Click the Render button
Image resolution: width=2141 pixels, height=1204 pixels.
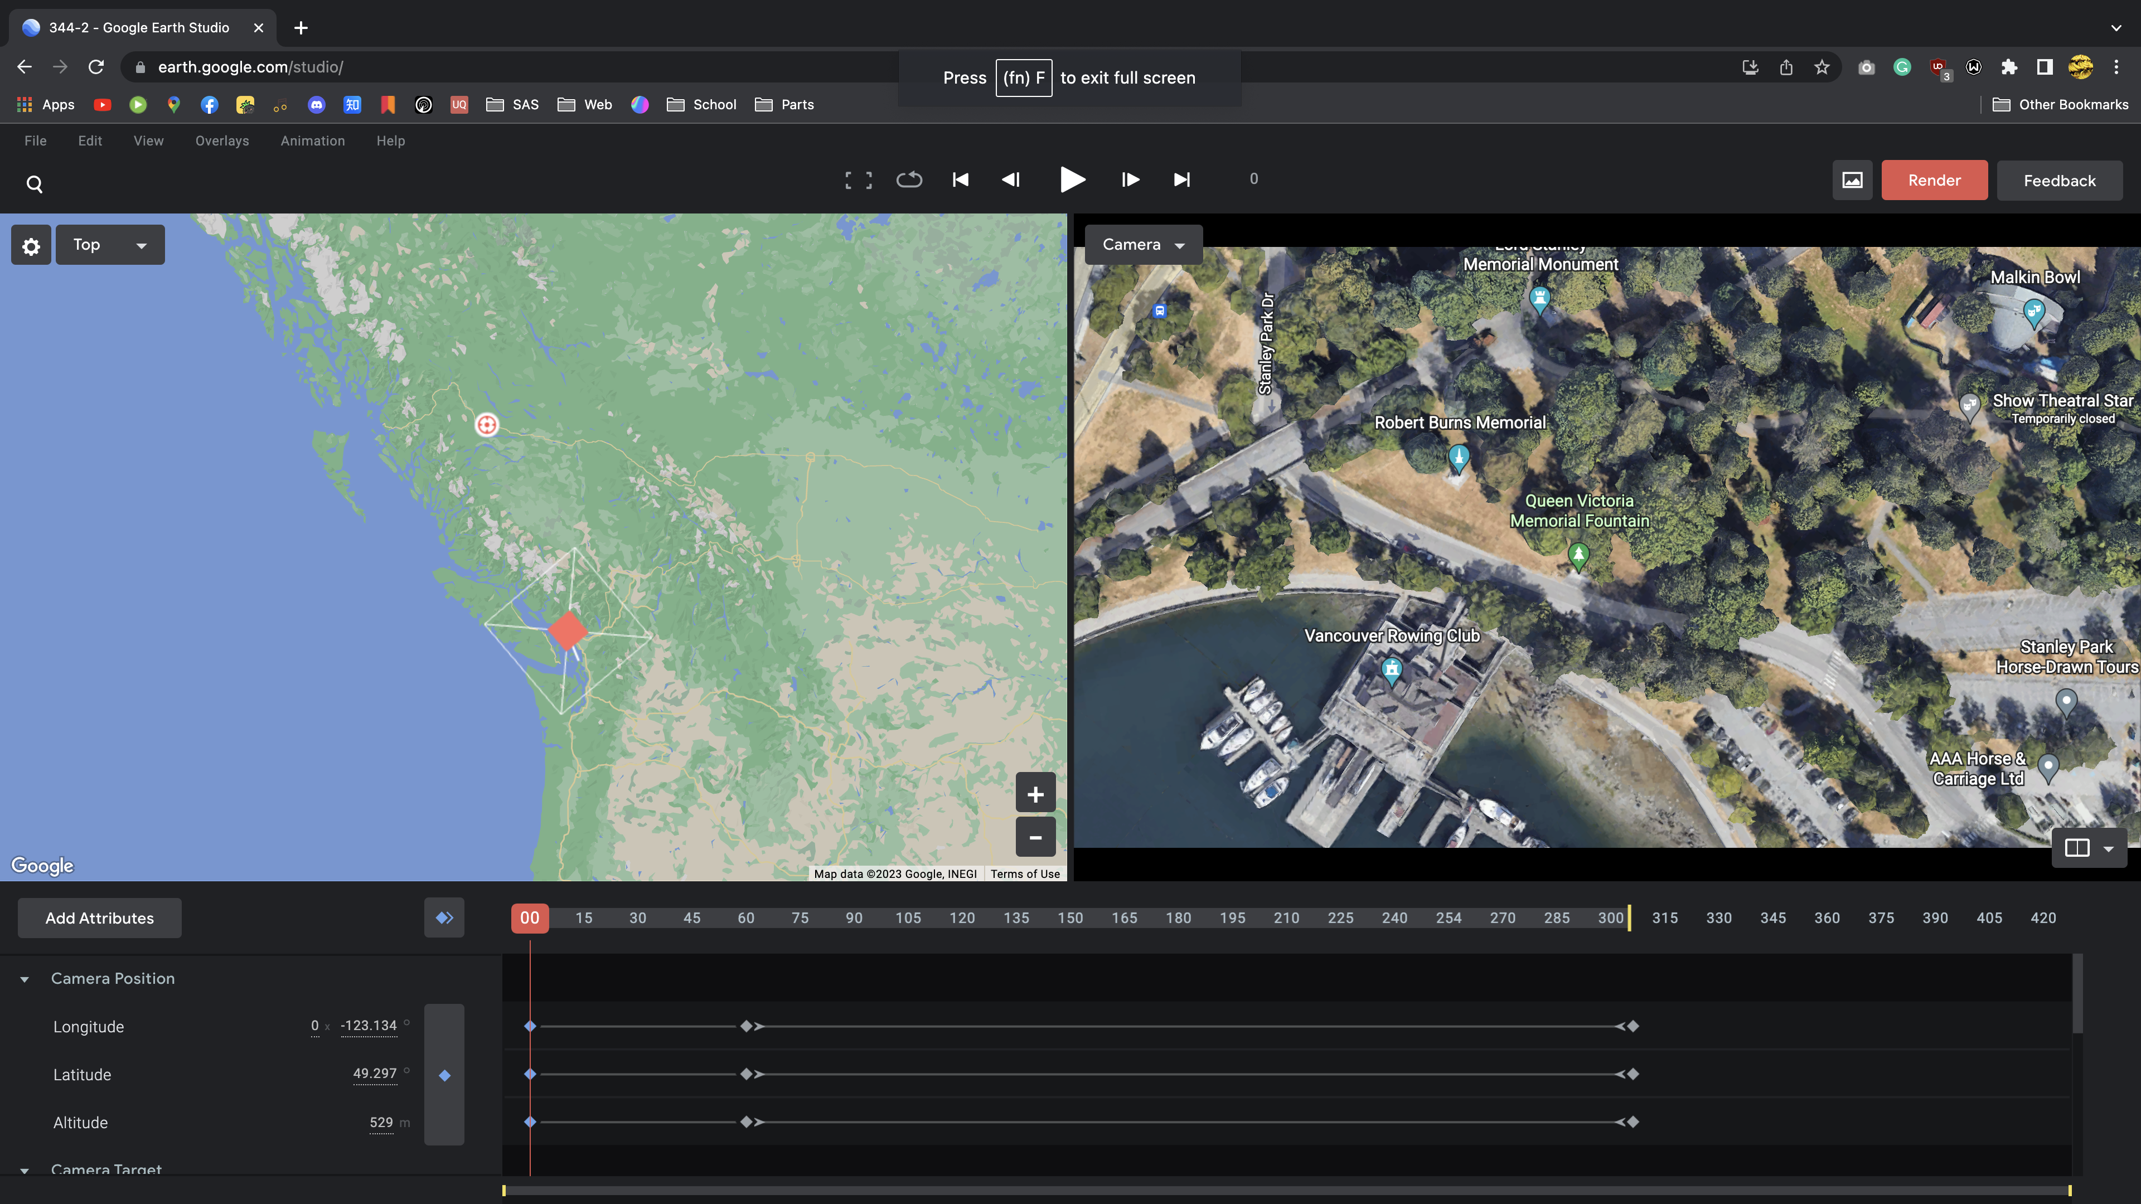1934,180
